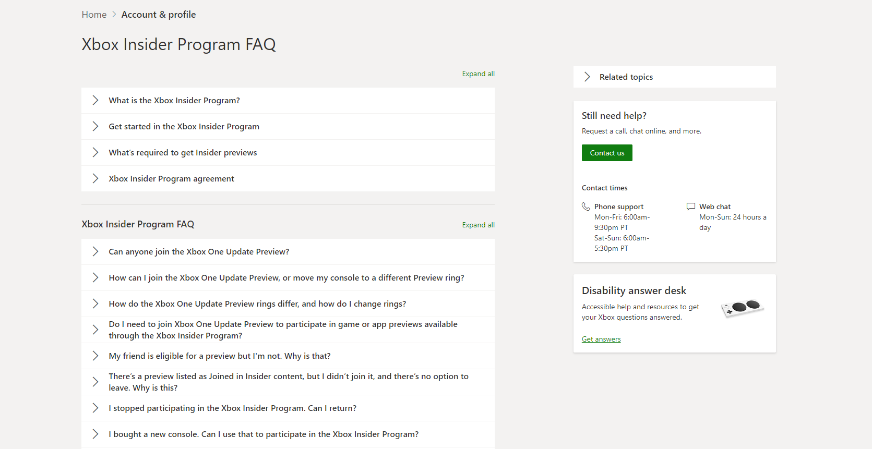Expand "Xbox Insider Program agreement" section
Image resolution: width=872 pixels, height=449 pixels.
point(288,179)
